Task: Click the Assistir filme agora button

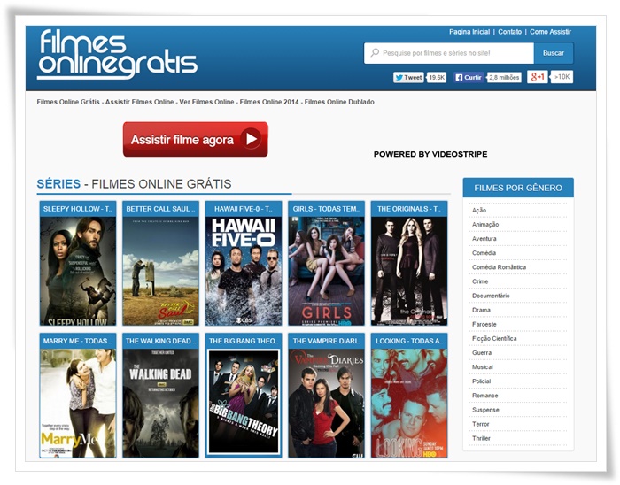Action: point(196,139)
